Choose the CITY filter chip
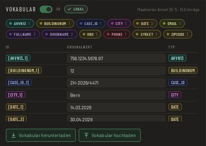Image resolution: width=206 pixels, height=146 pixels. [119, 23]
